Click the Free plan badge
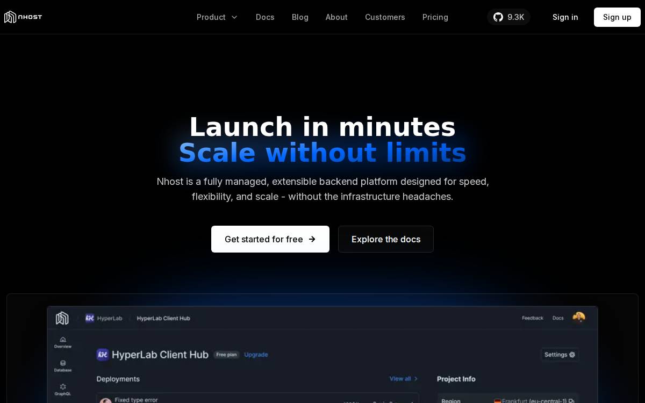The height and width of the screenshot is (403, 645). tap(226, 355)
